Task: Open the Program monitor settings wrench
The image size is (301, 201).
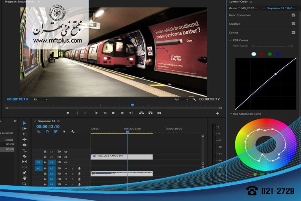Action: tap(194, 99)
